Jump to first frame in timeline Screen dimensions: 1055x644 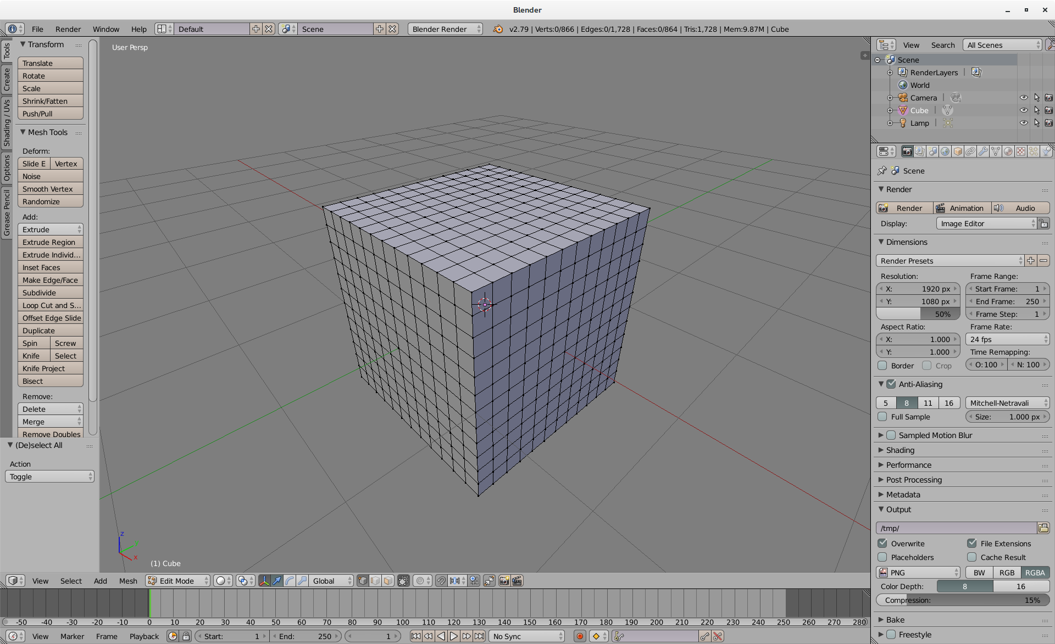click(x=416, y=636)
